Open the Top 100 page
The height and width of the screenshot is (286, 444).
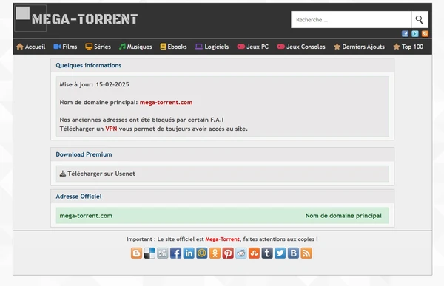pos(408,47)
